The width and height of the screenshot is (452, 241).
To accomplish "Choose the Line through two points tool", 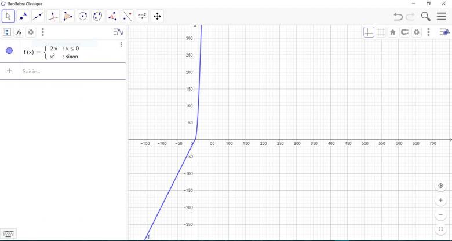I will 38,16.
